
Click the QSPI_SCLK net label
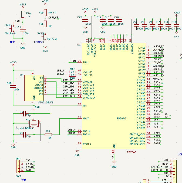point(69,96)
